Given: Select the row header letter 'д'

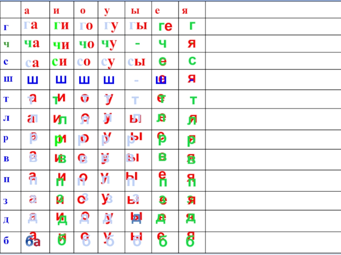Looking at the screenshot, I should 6,220.
